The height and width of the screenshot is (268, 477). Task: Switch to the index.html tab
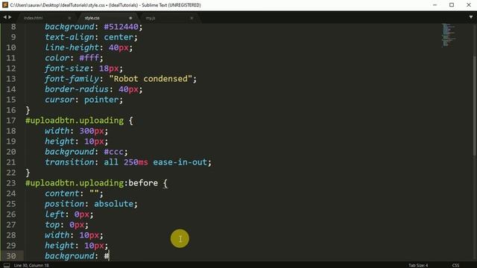pos(34,18)
